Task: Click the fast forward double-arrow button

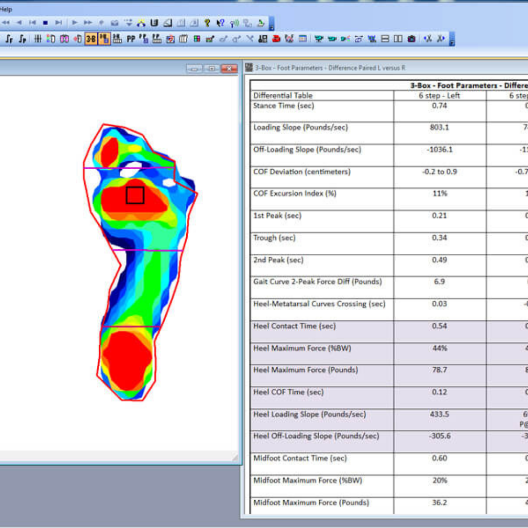Action: pos(88,23)
